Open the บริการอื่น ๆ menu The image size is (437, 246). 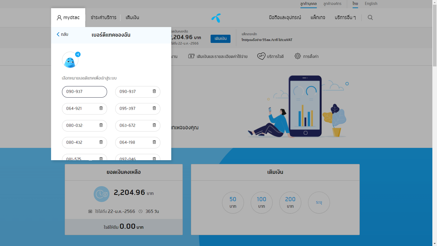[345, 17]
